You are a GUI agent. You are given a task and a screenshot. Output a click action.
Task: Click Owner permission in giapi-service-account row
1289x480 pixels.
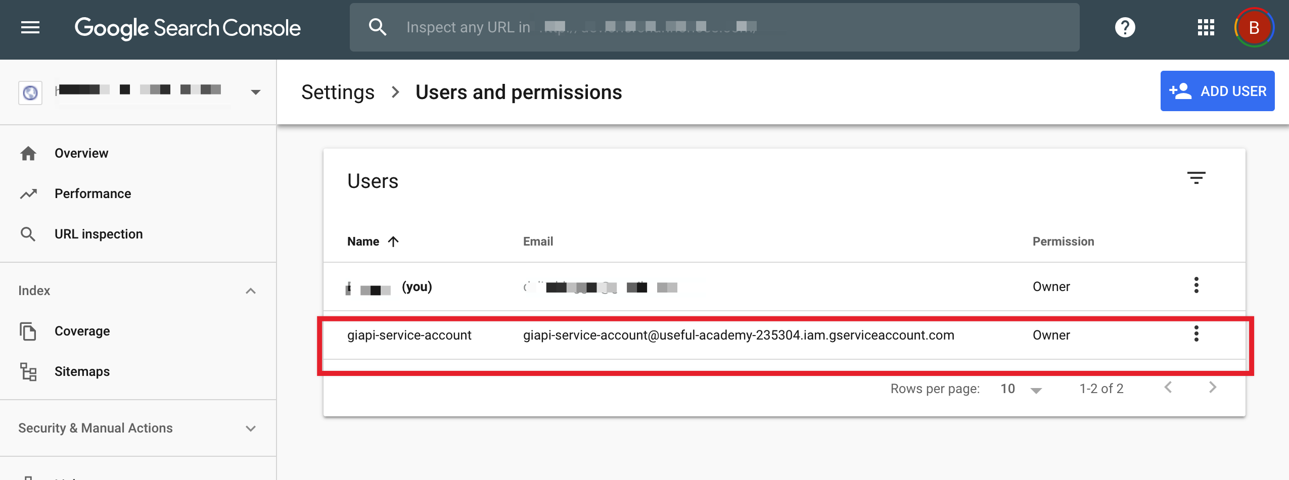tap(1051, 335)
